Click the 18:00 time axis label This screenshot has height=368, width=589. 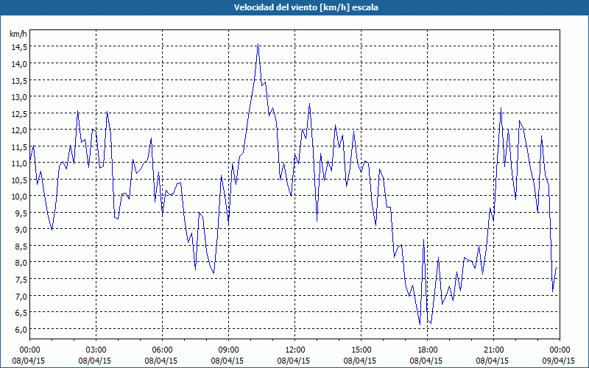pyautogui.click(x=428, y=350)
